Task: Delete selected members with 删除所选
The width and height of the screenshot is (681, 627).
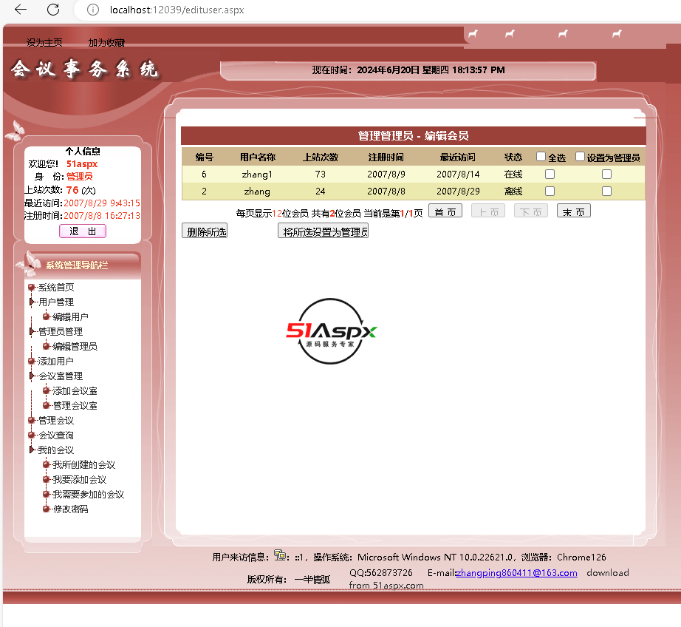Action: (x=205, y=231)
